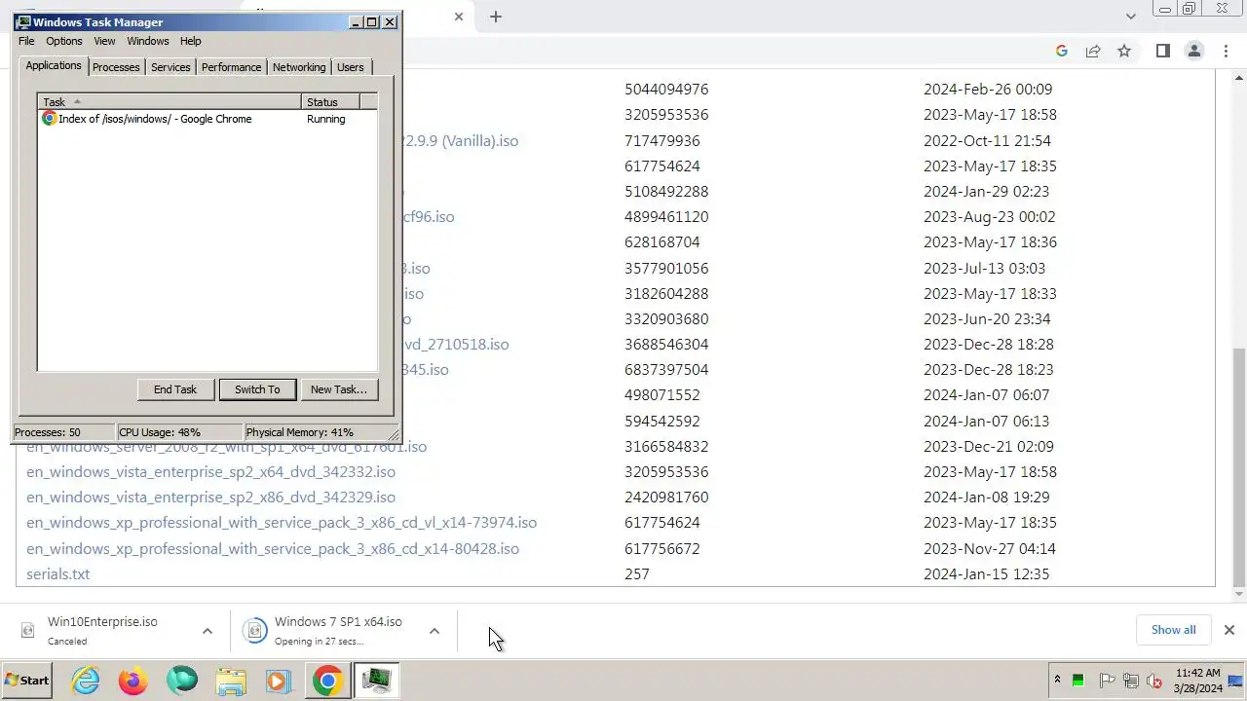This screenshot has width=1247, height=701.
Task: Expand the Chrome tab search chevron
Action: [x=1131, y=17]
